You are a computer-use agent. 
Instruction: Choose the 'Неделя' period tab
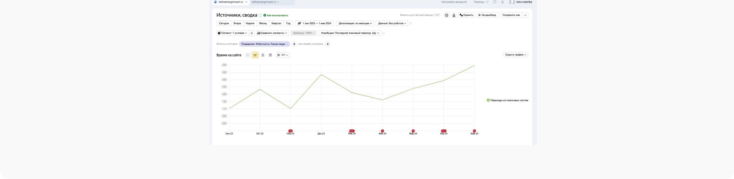[250, 24]
